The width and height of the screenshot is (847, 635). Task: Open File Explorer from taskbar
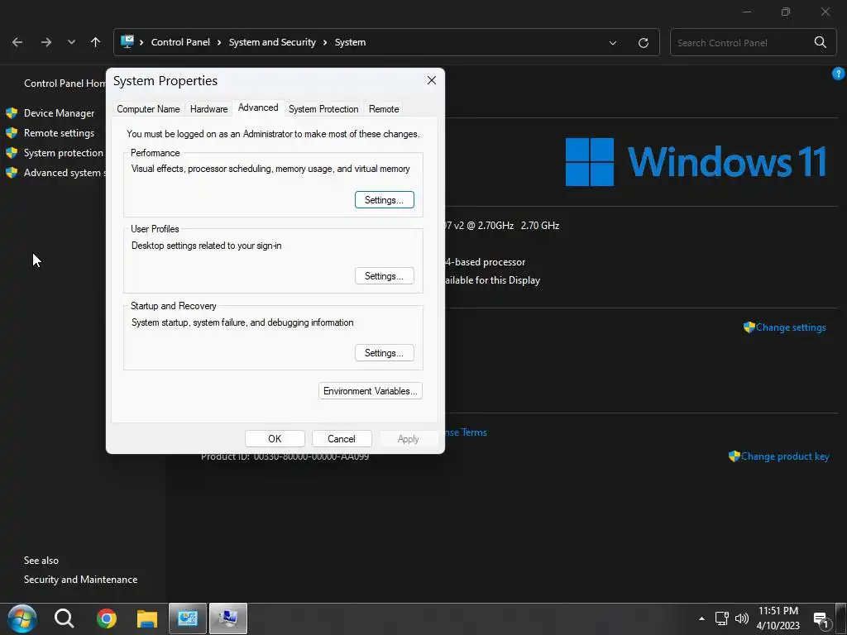147,618
